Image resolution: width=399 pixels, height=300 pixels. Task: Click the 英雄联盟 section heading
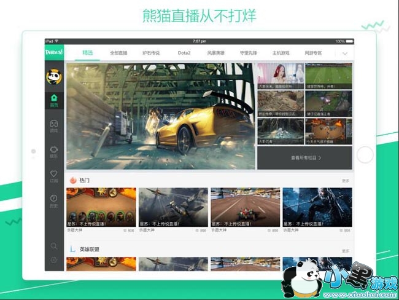[x=90, y=249]
